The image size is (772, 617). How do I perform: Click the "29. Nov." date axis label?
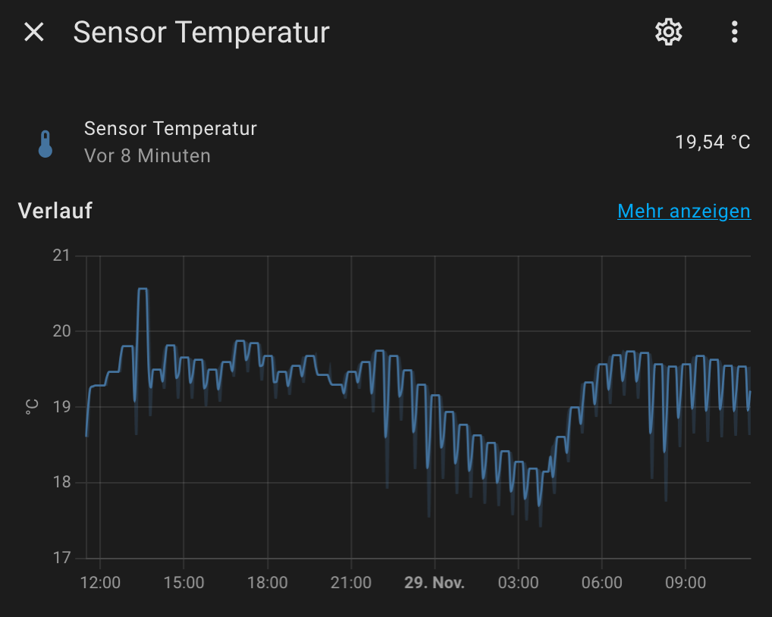pyautogui.click(x=435, y=583)
